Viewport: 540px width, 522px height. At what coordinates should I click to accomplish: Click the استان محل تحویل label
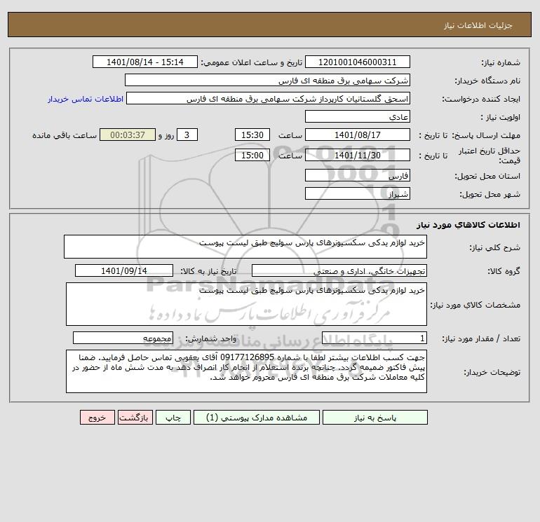tap(487, 176)
